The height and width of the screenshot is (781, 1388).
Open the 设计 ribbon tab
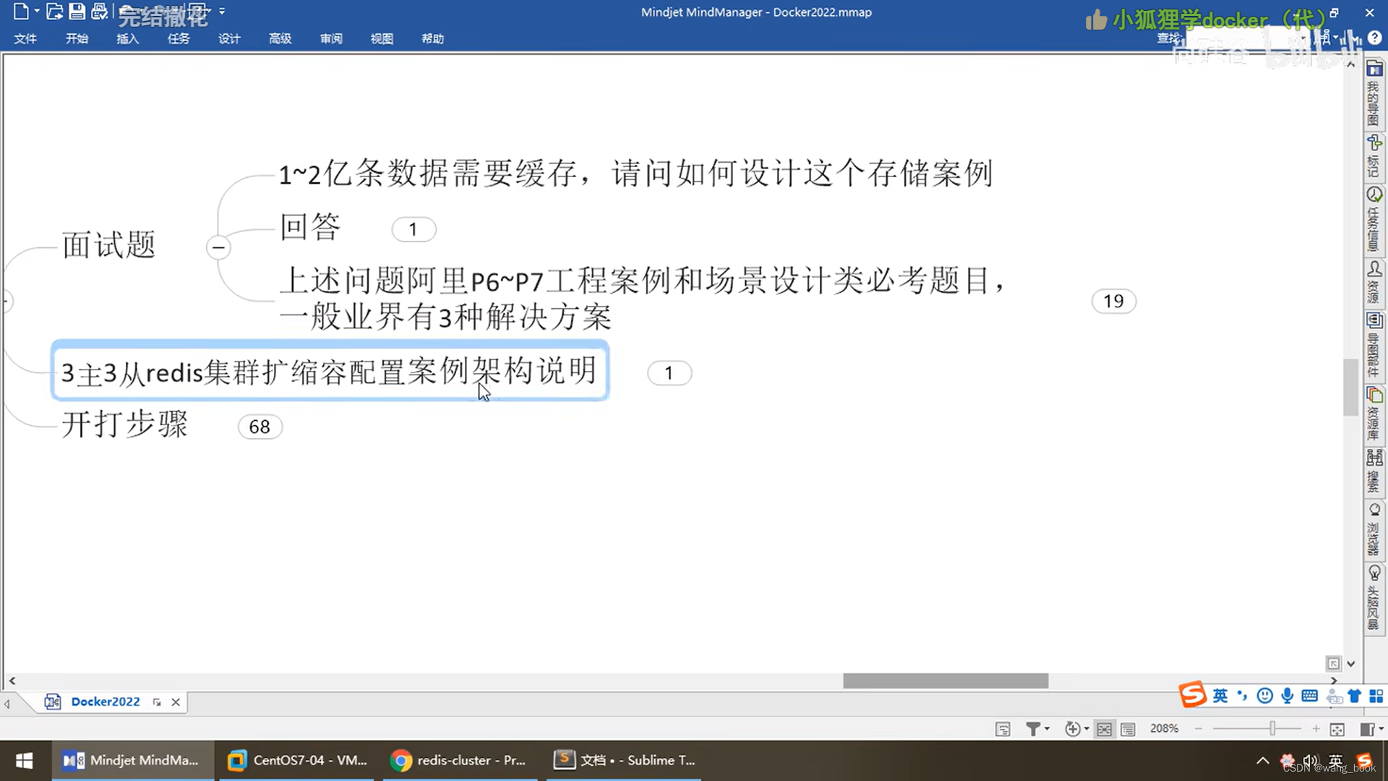(x=229, y=38)
